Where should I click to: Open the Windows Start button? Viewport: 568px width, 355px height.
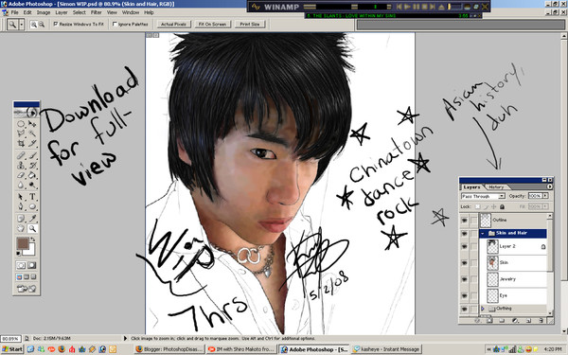(x=12, y=349)
